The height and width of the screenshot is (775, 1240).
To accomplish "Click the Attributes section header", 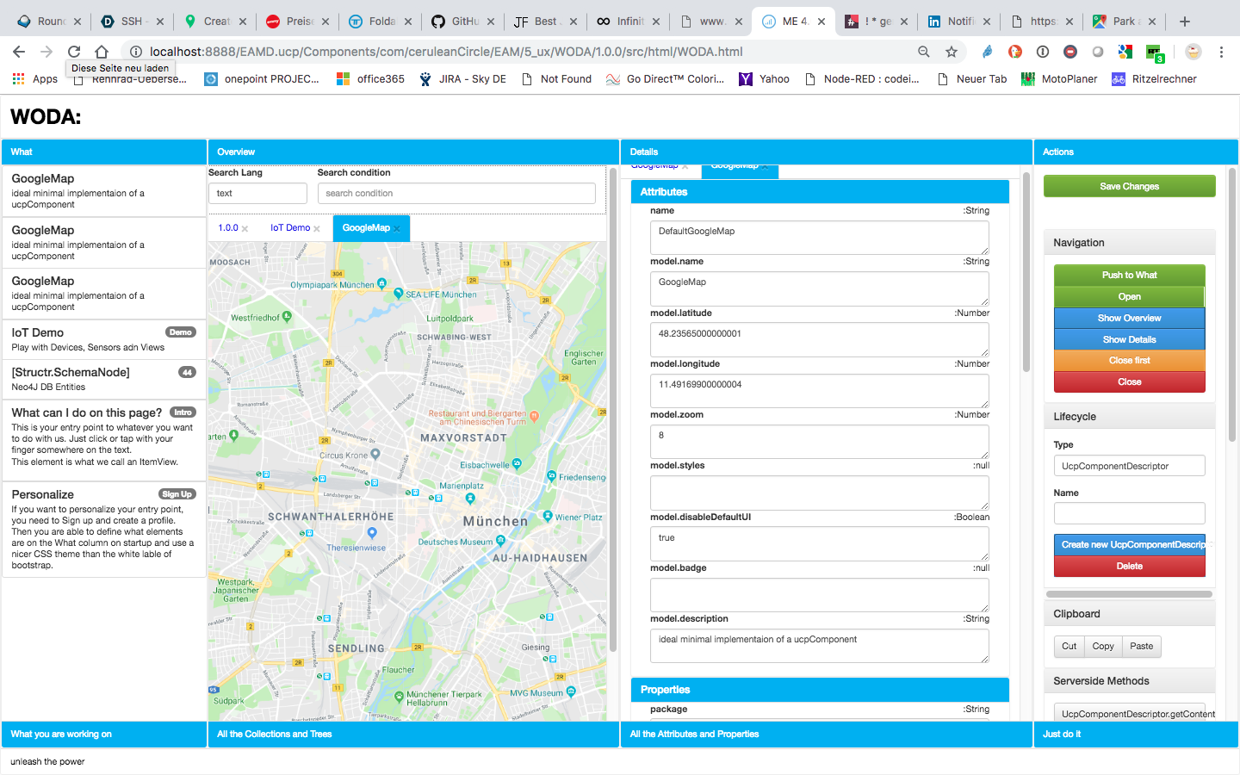I will [819, 192].
